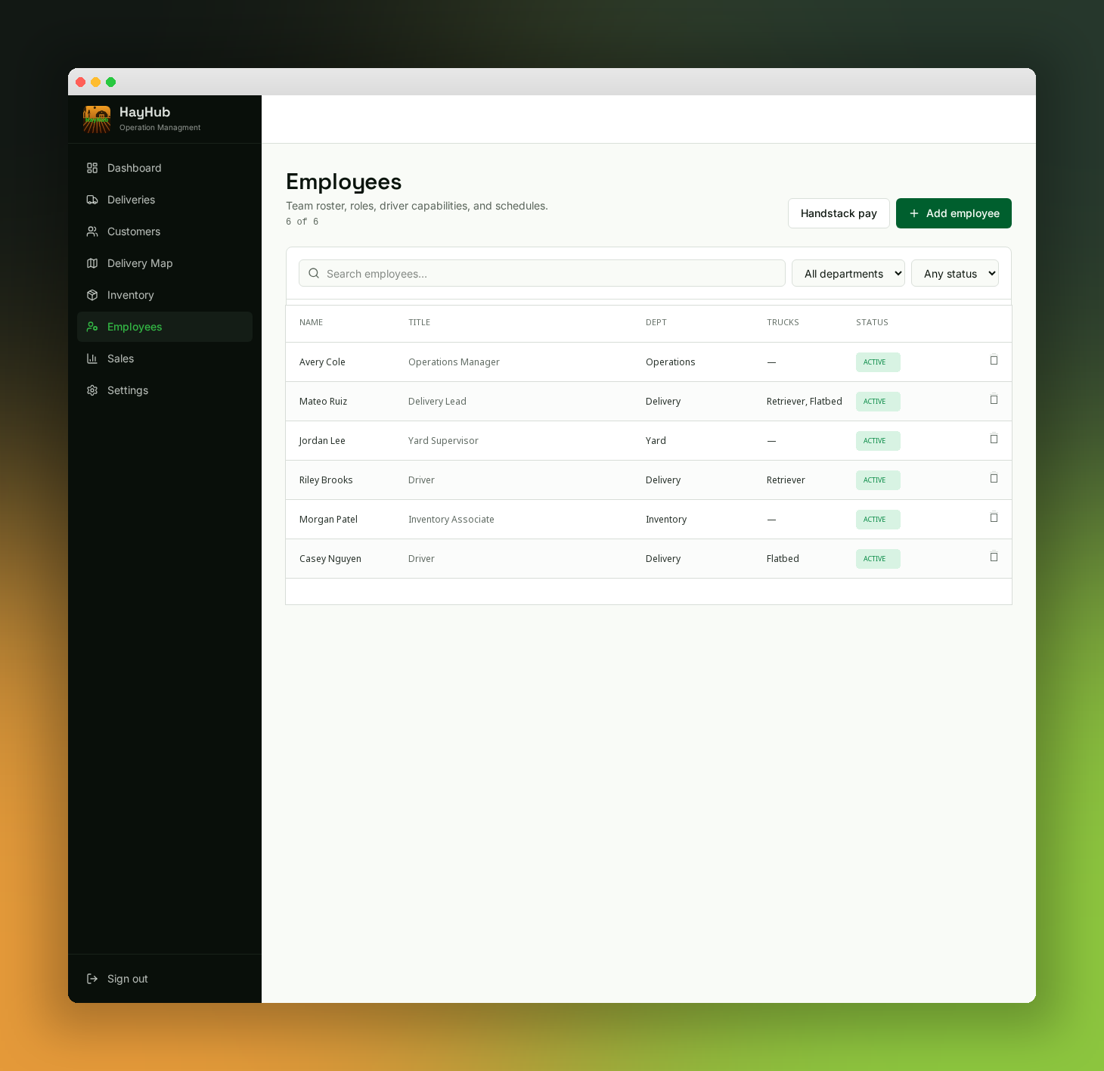Viewport: 1104px width, 1071px height.
Task: Click the action icon on Jordan Lee's row
Action: (x=994, y=439)
